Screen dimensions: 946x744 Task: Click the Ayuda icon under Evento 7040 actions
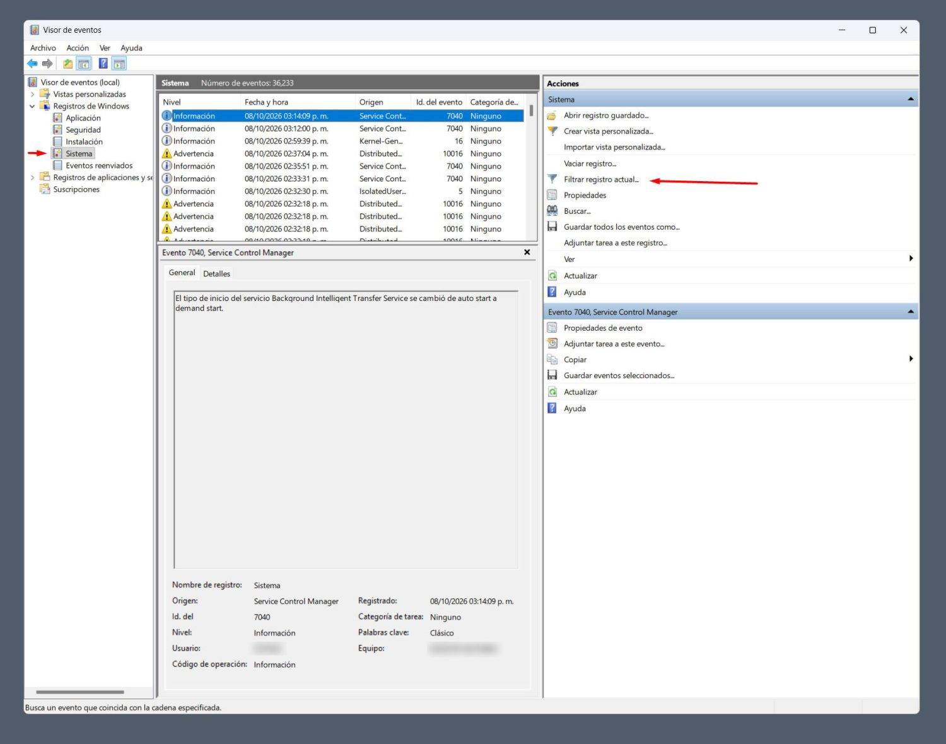(552, 408)
